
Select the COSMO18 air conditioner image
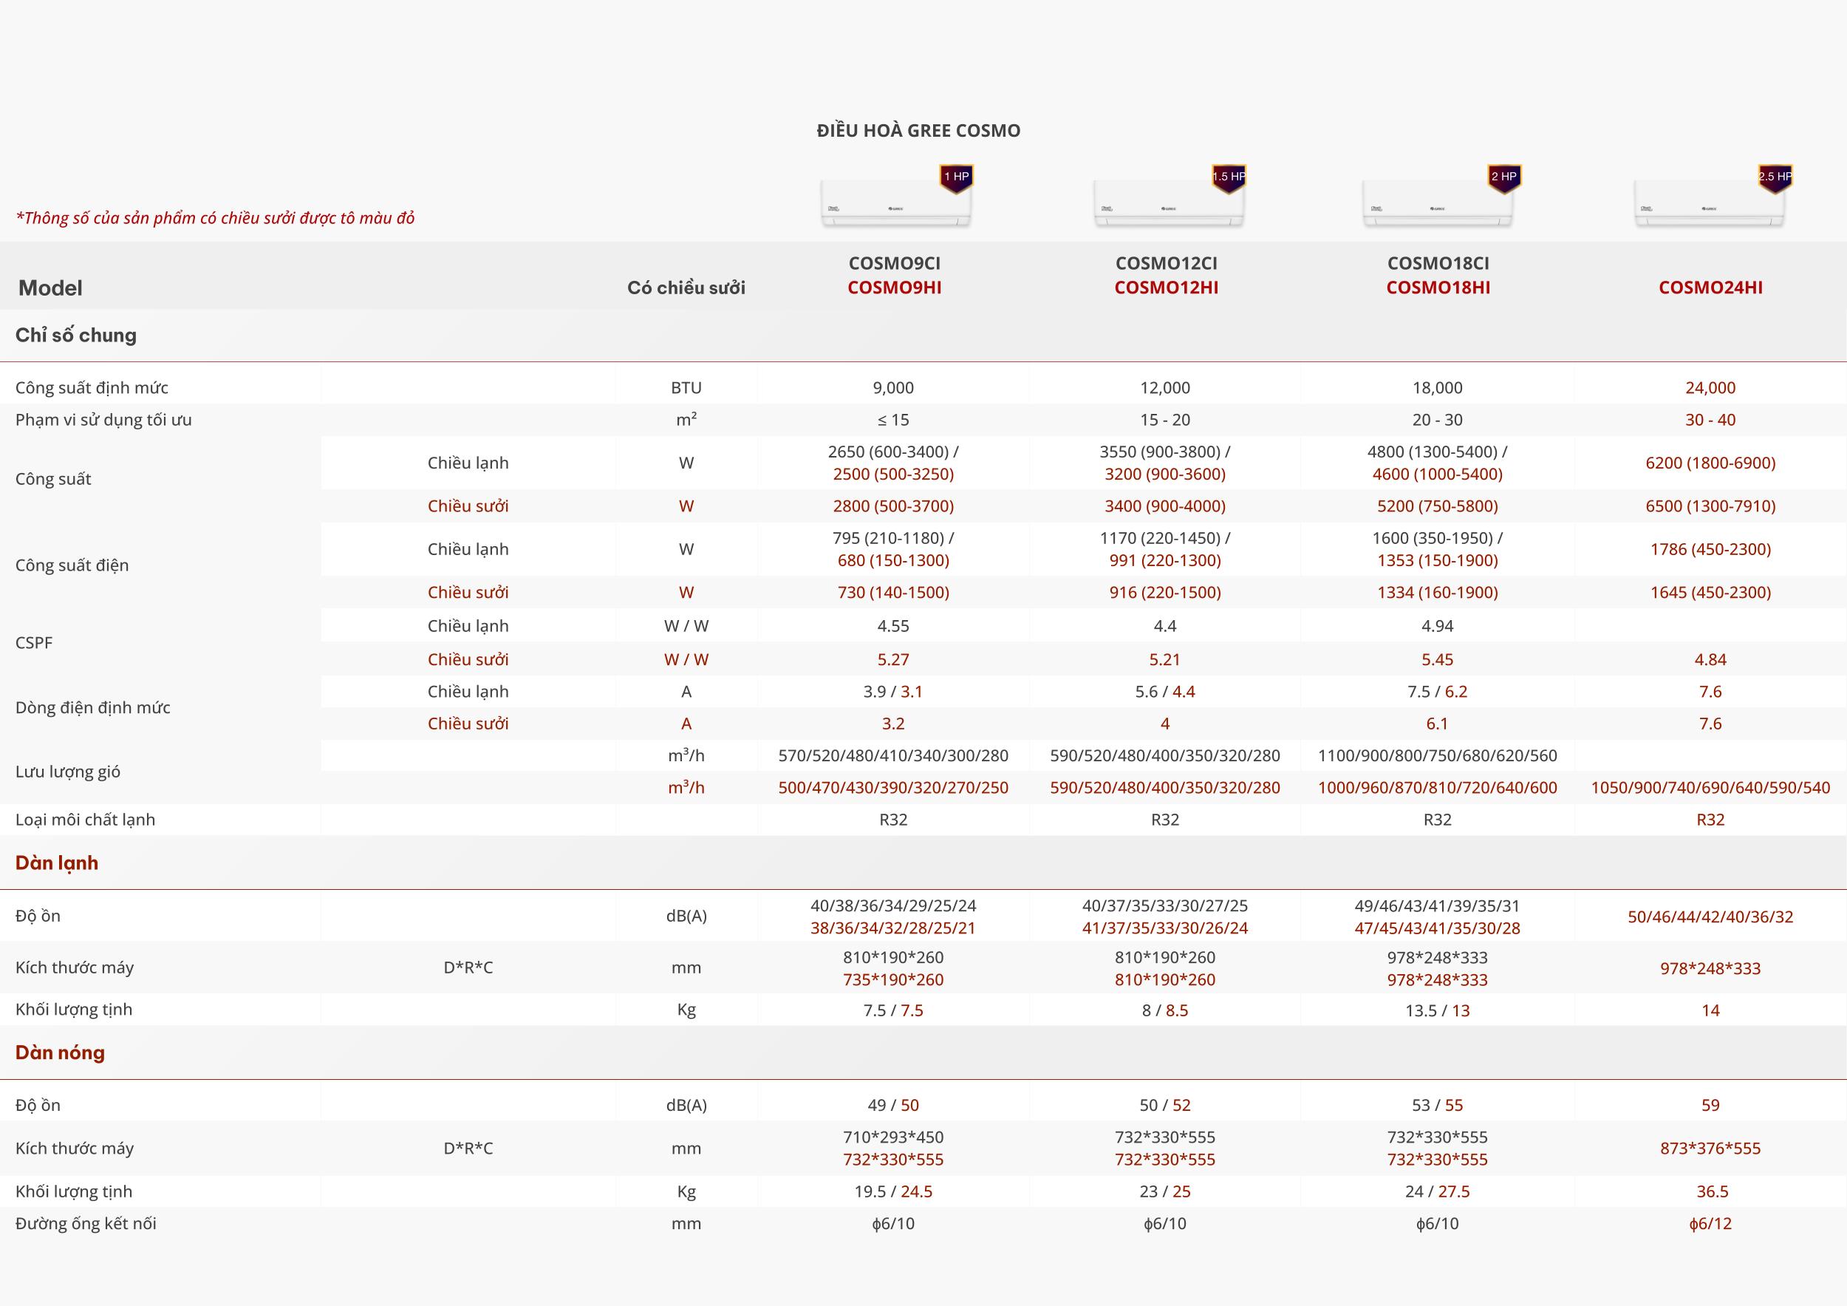tap(1437, 205)
